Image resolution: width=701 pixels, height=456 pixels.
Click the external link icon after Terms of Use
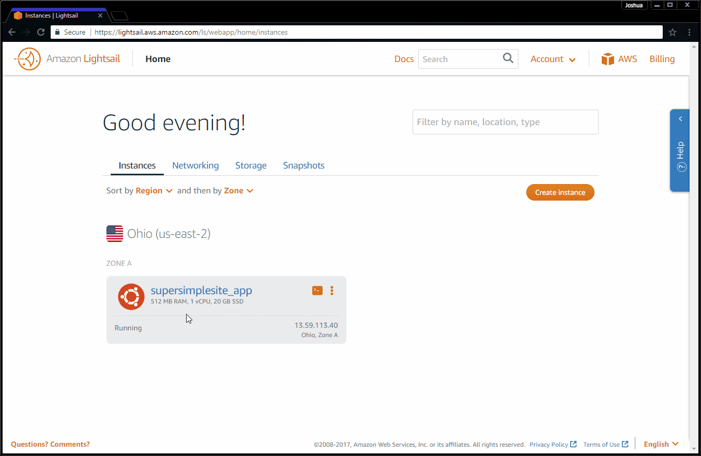pyautogui.click(x=625, y=444)
